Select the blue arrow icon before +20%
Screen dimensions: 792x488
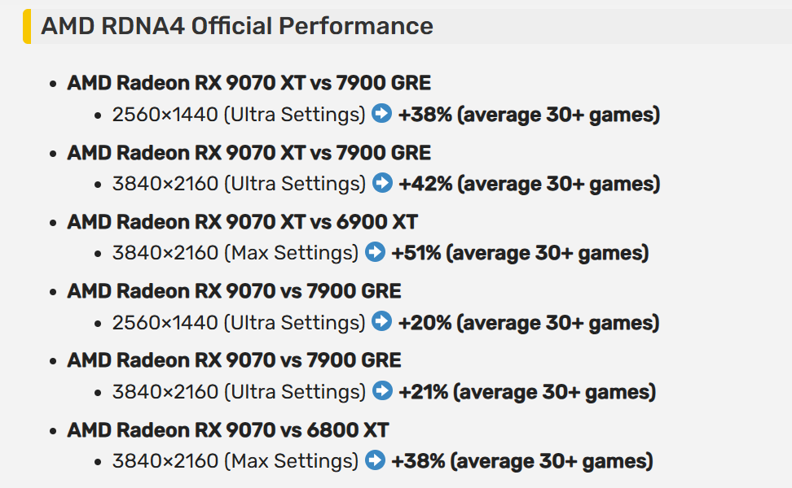382,322
